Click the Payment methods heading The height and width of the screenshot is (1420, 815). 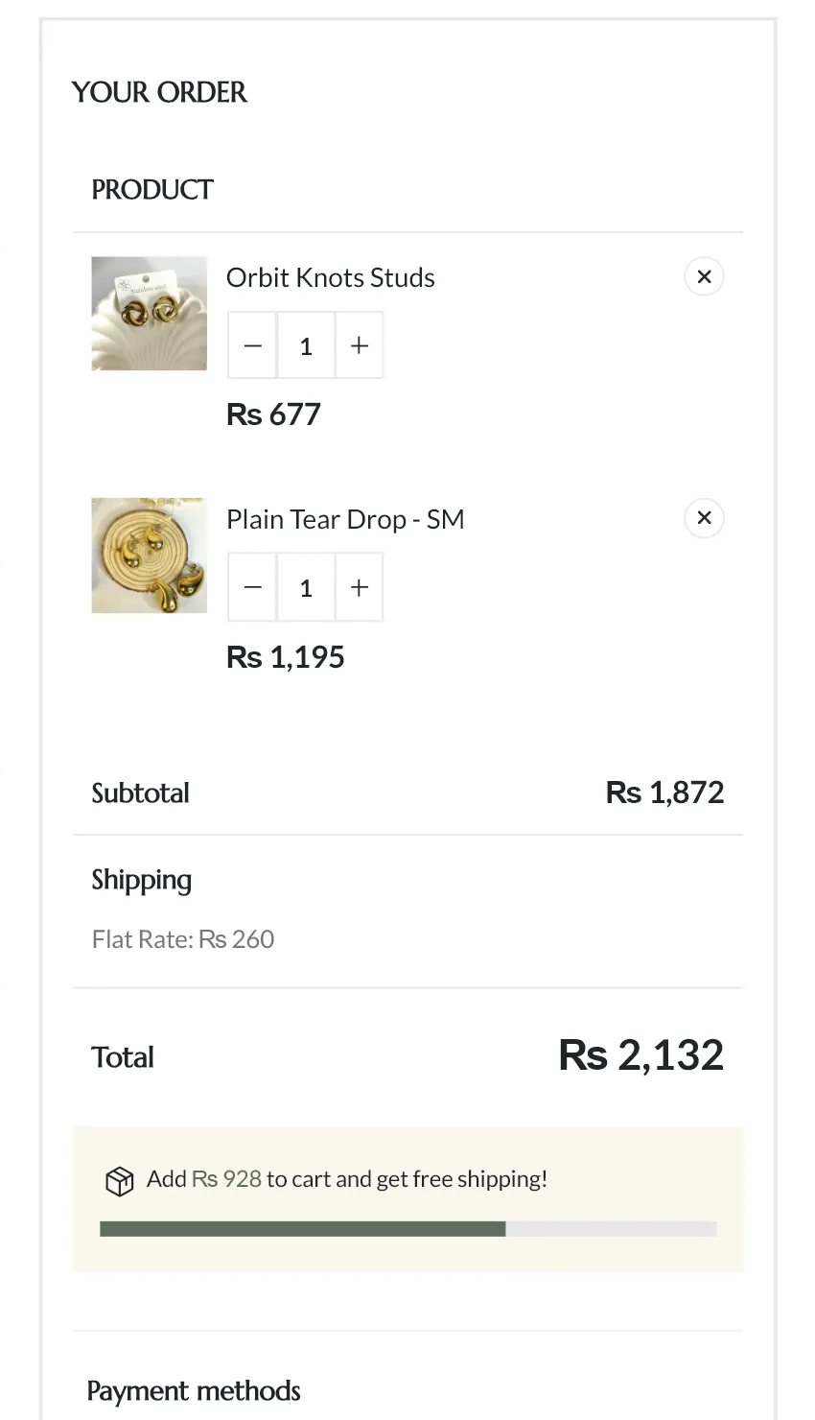click(x=194, y=1391)
